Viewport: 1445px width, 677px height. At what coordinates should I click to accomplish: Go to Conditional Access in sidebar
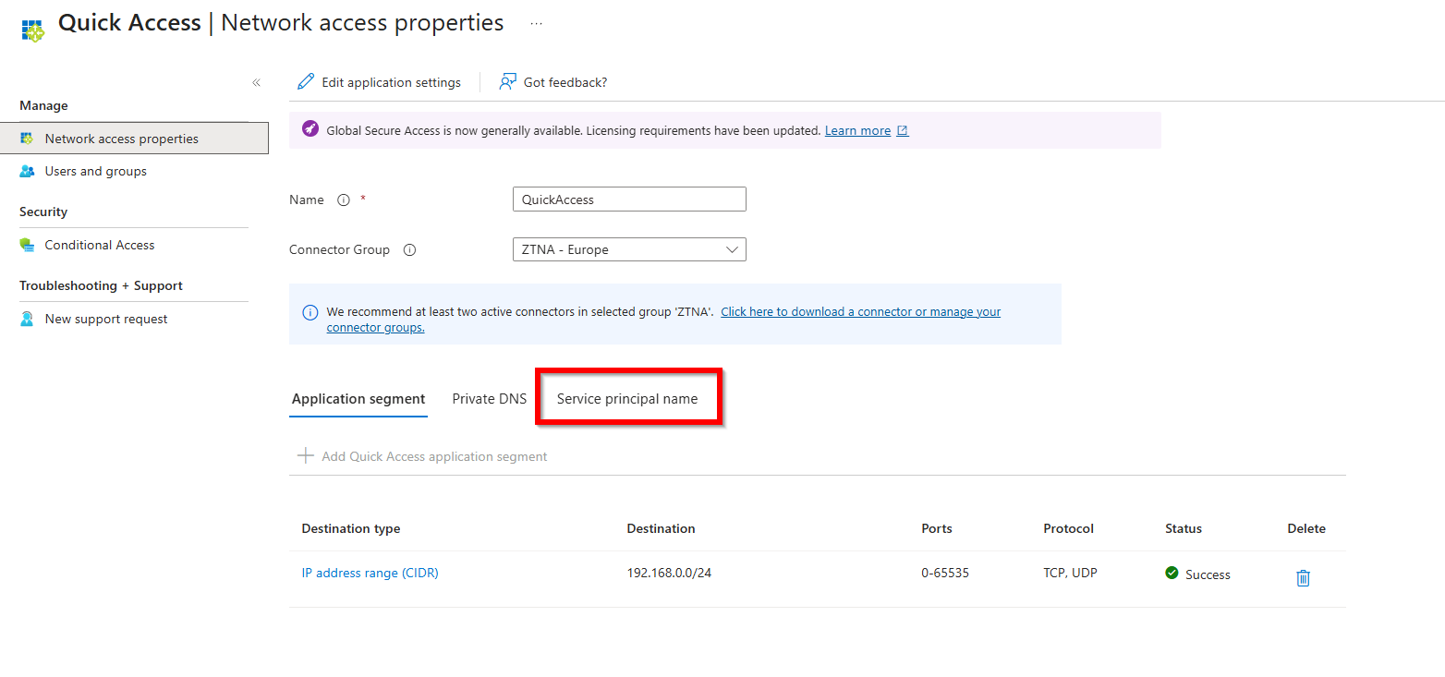tap(99, 245)
